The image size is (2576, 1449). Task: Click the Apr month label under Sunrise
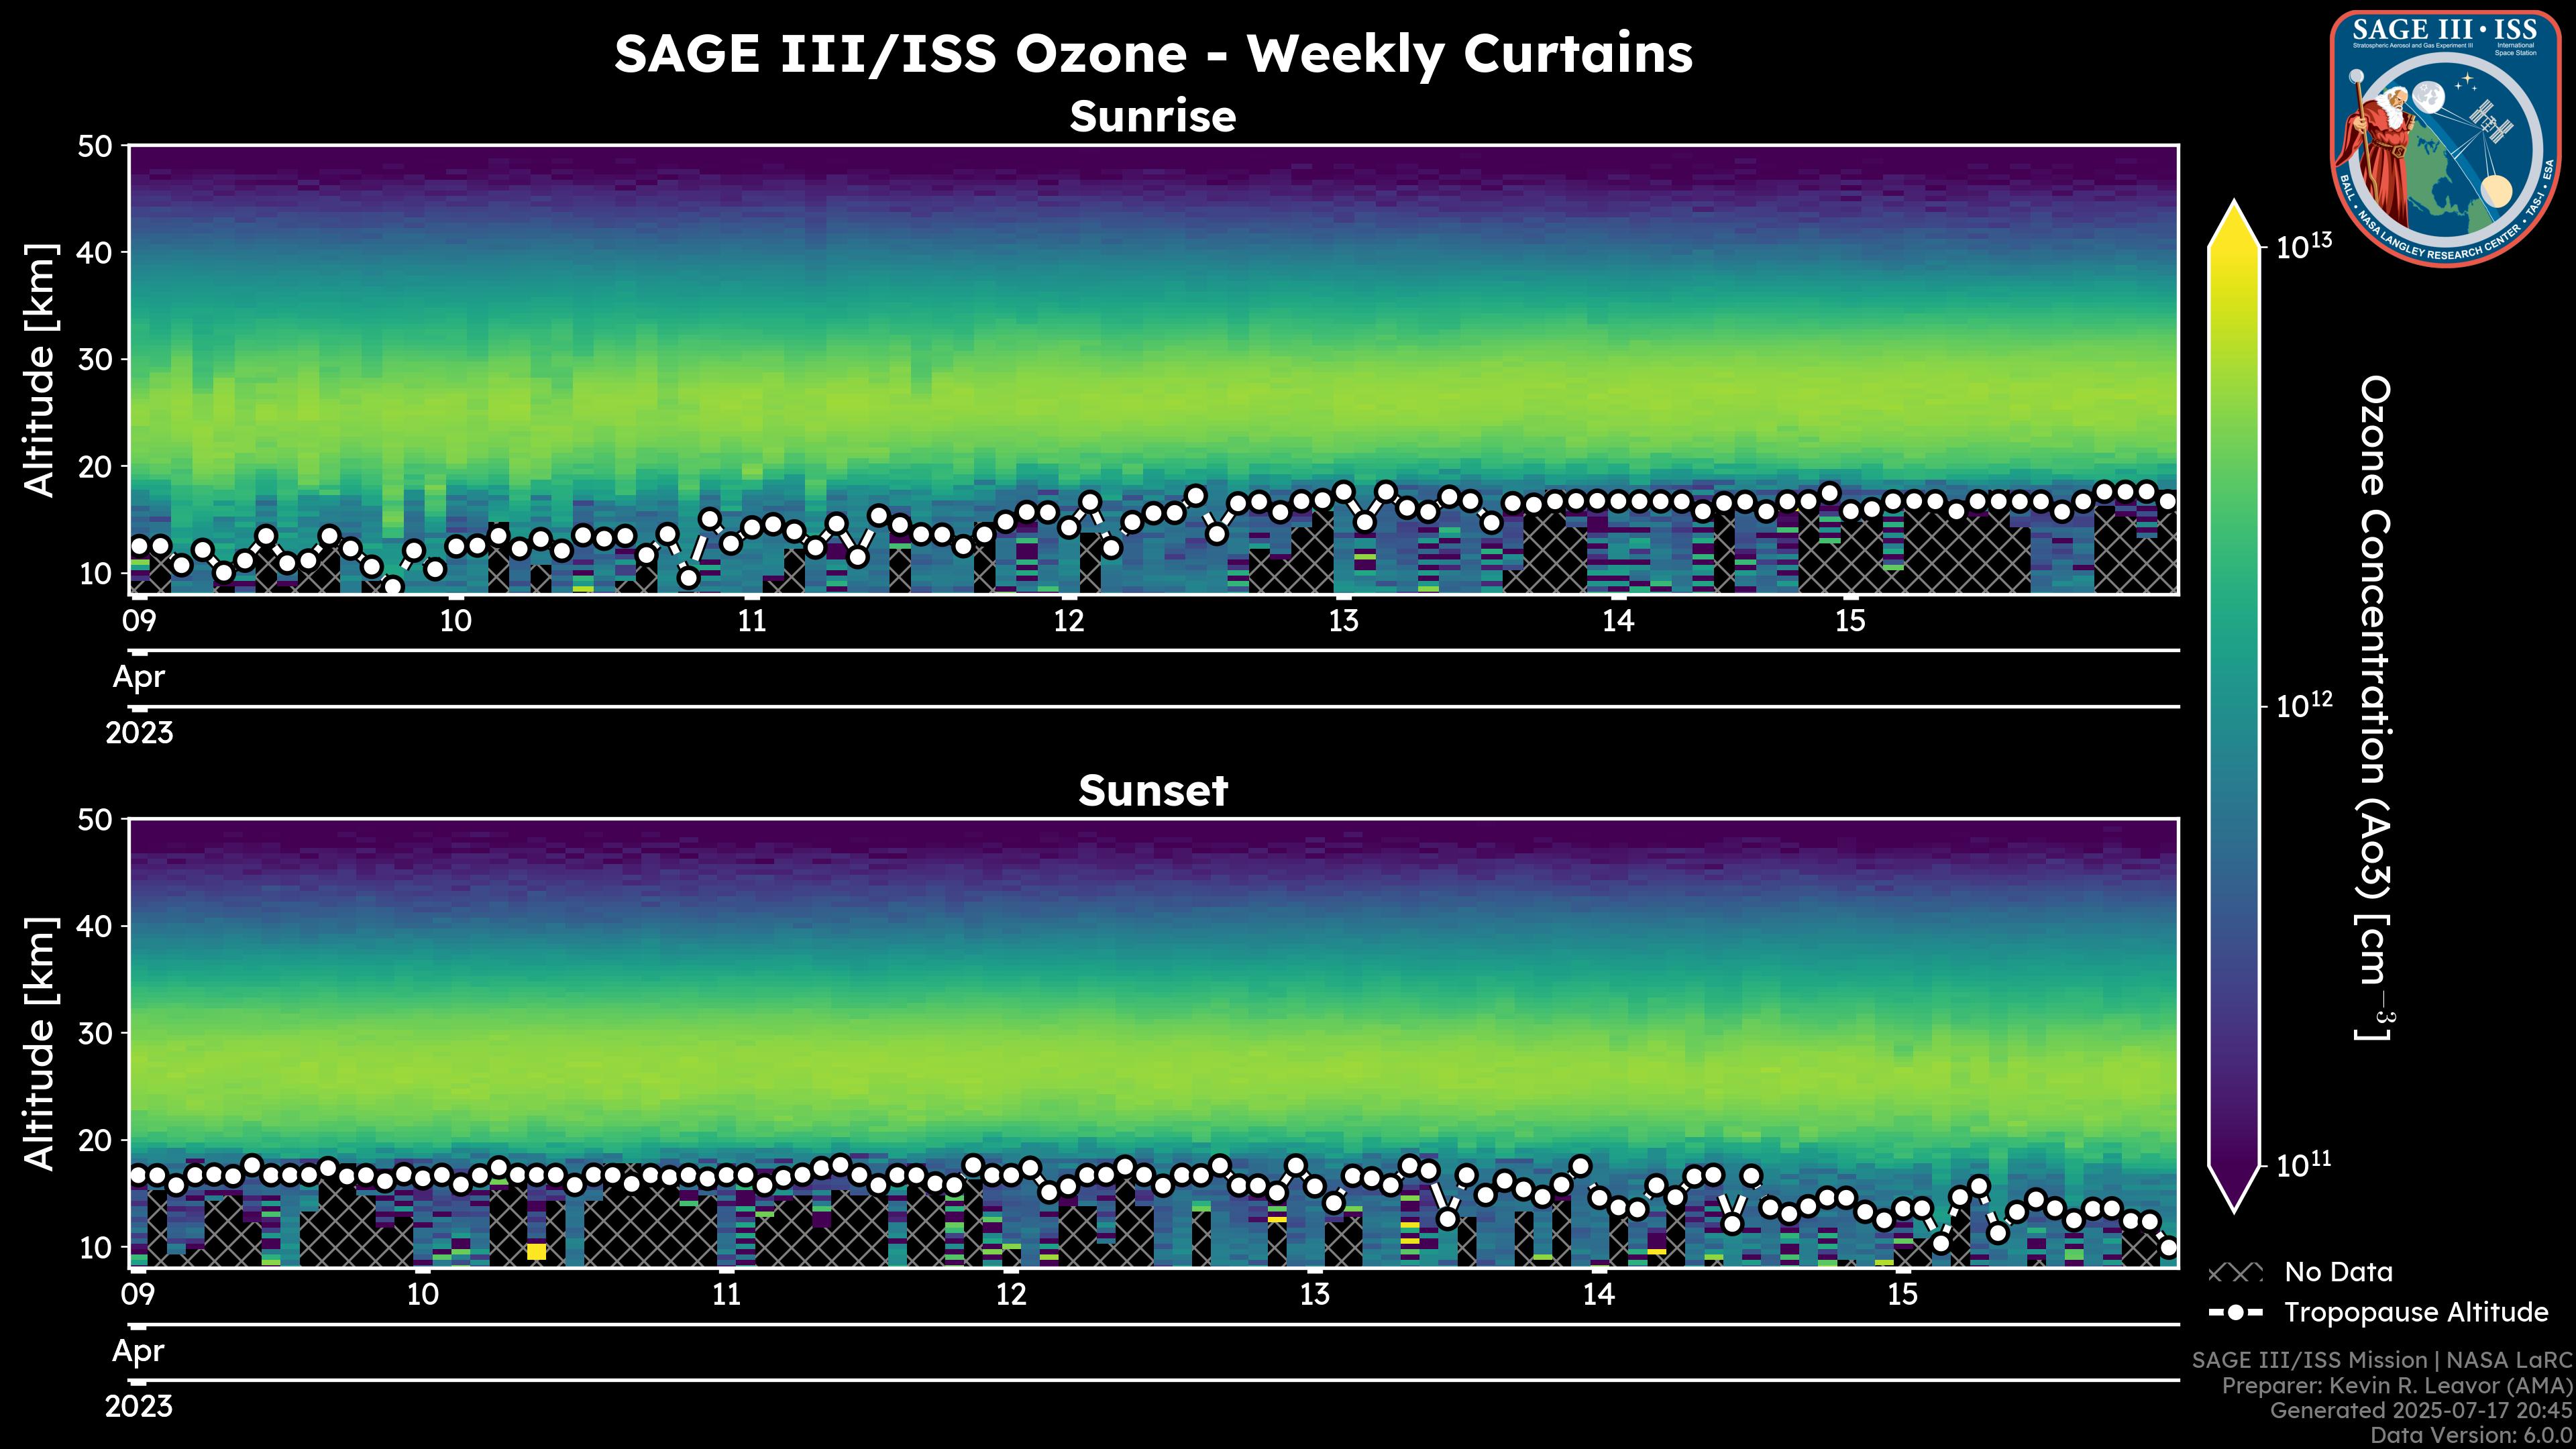coord(139,677)
